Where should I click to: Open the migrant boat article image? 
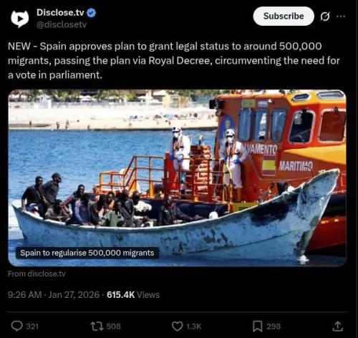tap(178, 178)
